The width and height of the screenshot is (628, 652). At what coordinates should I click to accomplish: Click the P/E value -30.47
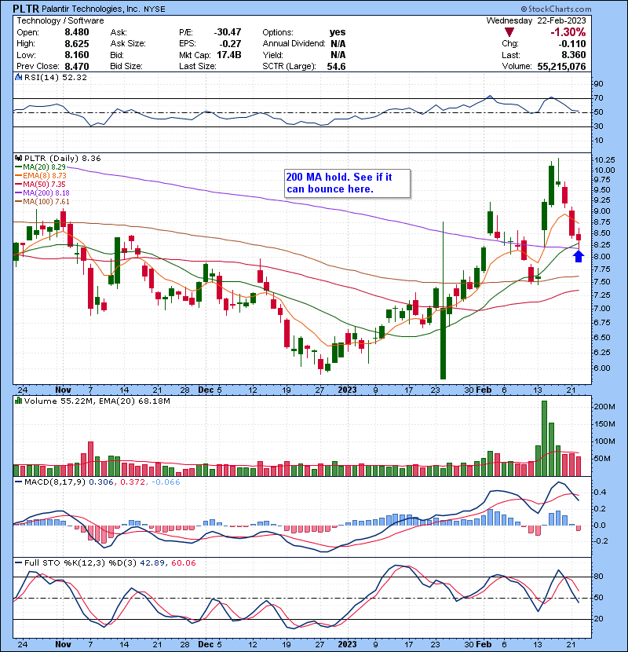click(x=228, y=32)
